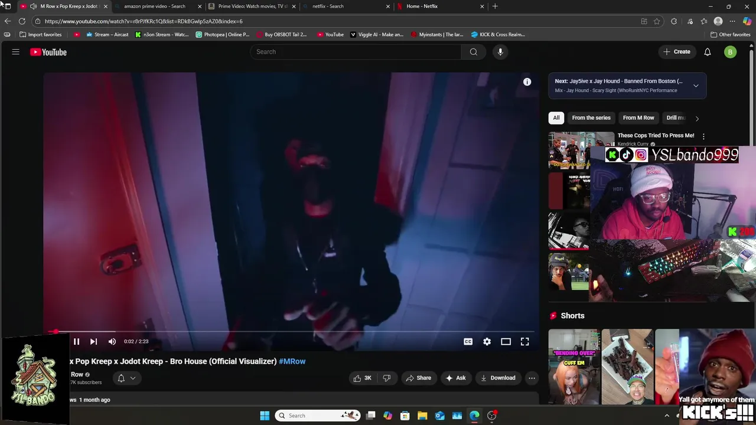
Task: Open the Create button
Action: [x=677, y=52]
